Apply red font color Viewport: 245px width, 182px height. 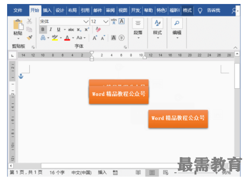pos(67,38)
